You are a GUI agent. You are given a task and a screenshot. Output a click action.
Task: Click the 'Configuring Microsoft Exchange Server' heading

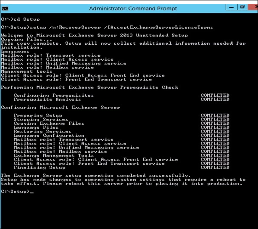[x=60, y=108]
